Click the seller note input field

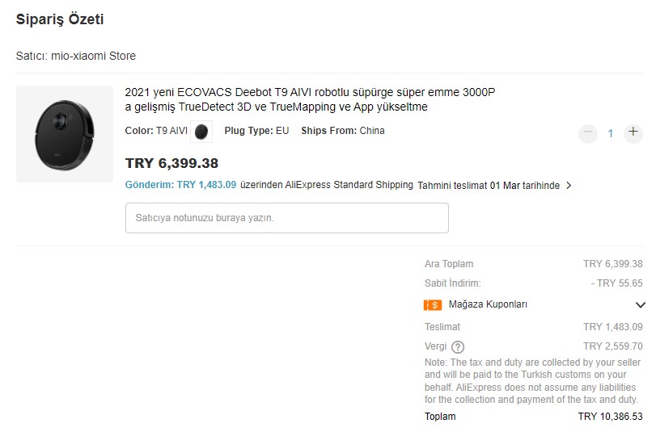point(287,218)
